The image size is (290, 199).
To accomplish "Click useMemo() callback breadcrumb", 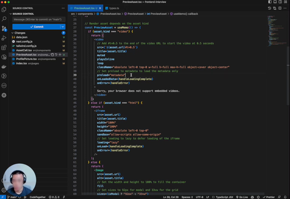I will coord(184,14).
